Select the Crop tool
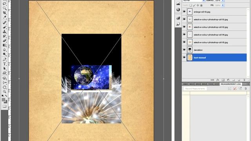This screenshot has width=251, height=141. (4, 13)
